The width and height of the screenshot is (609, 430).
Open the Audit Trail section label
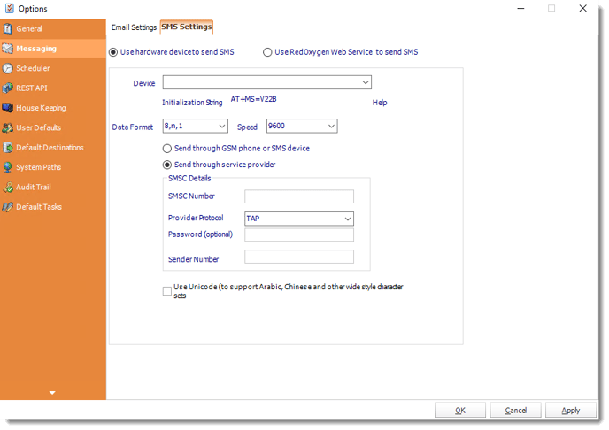34,187
